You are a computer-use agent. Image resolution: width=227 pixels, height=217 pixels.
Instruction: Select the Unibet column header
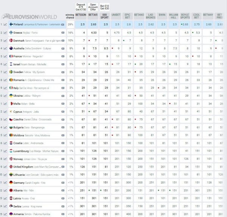pos(116,16)
